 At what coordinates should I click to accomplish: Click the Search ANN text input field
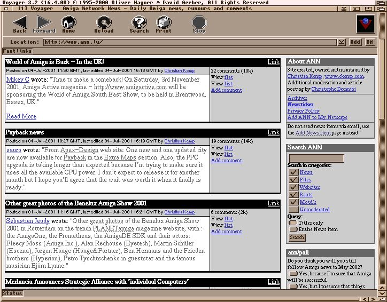(316, 158)
